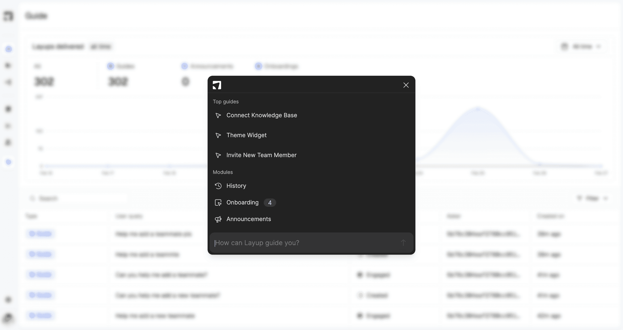The width and height of the screenshot is (623, 330).
Task: Click the Announcements megaphone icon
Action: click(x=218, y=219)
